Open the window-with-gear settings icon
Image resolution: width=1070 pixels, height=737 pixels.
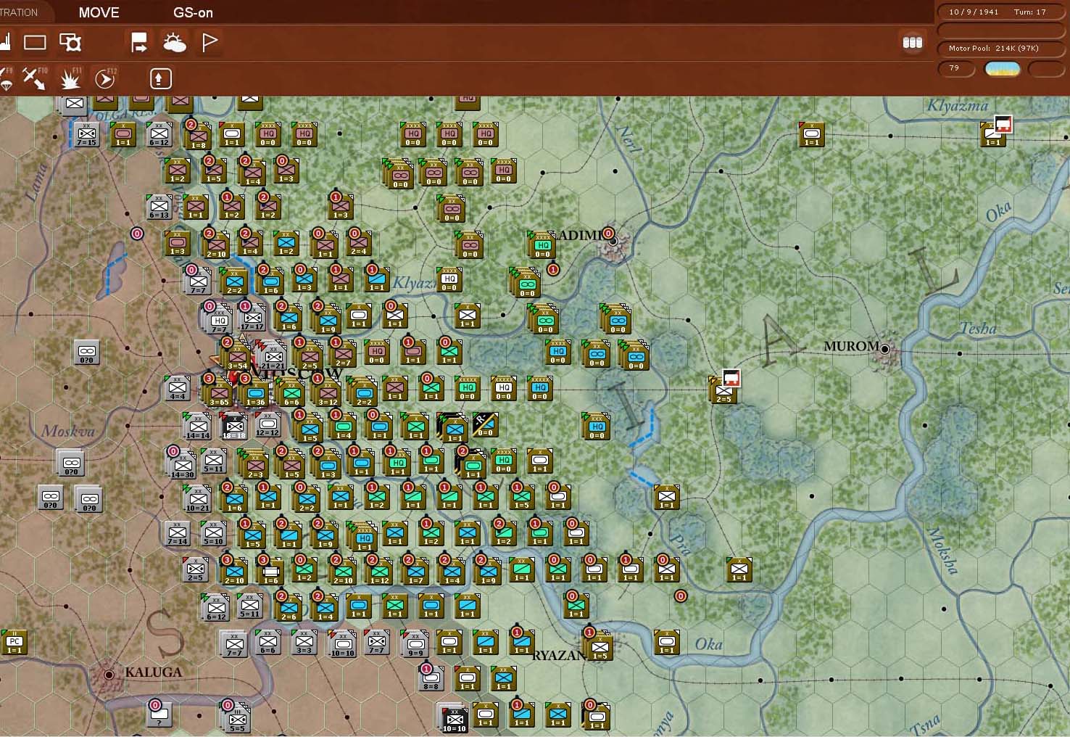coord(70,43)
